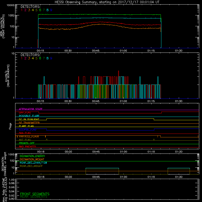
Task: Select the PARTICLE_FLAG label
Action: (x=29, y=136)
